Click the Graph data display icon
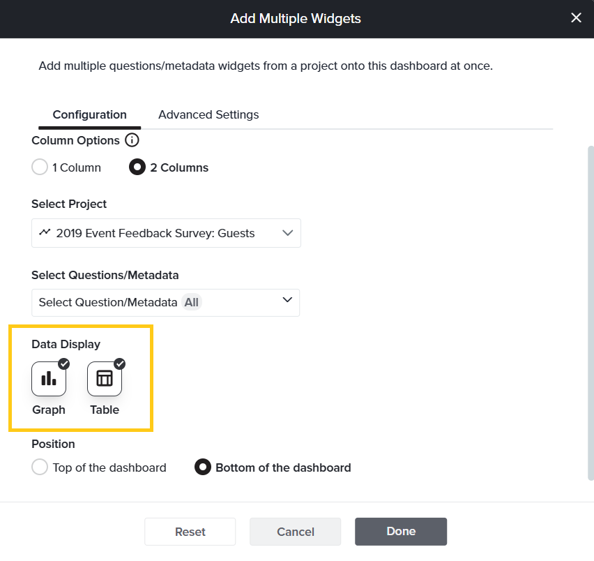594x561 pixels. pos(49,379)
